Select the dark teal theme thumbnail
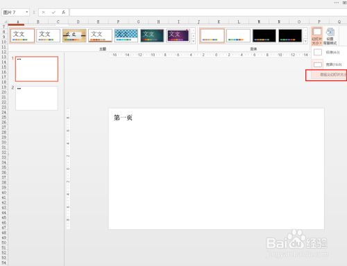 [152, 35]
